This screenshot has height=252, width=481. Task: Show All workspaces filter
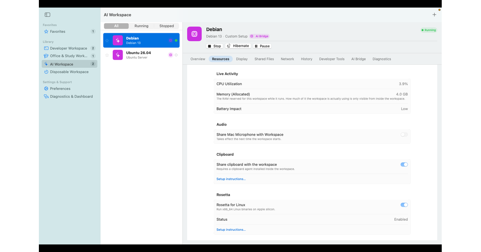(116, 26)
